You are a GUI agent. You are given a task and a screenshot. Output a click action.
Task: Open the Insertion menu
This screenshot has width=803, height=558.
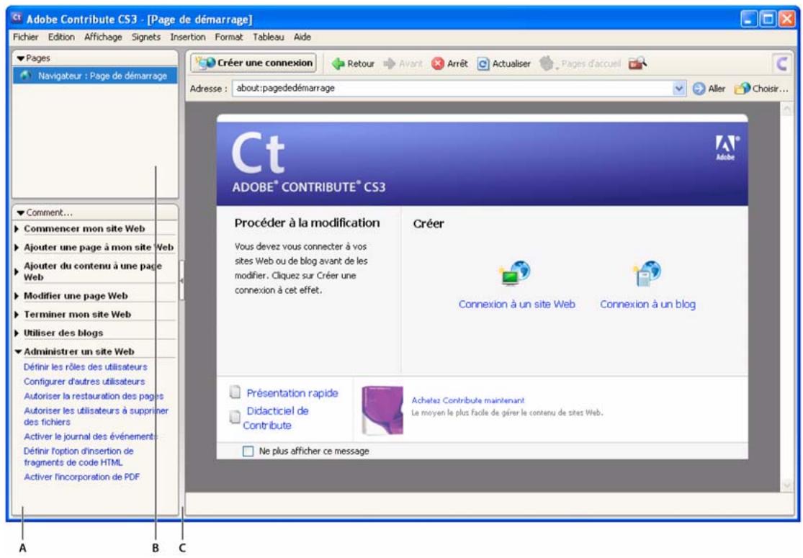(x=187, y=37)
